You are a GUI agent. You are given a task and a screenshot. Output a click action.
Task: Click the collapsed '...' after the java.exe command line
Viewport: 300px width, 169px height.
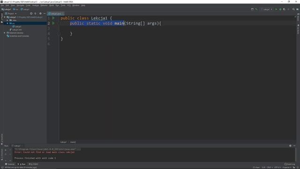[x=79, y=149]
